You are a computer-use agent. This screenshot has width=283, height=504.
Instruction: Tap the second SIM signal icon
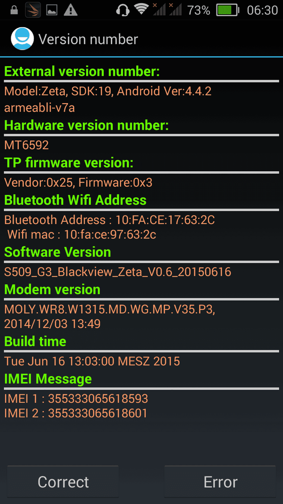[175, 9]
